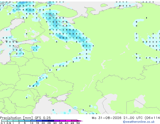
Task: Click the 'GFS 0.25' model label
Action: [43, 118]
